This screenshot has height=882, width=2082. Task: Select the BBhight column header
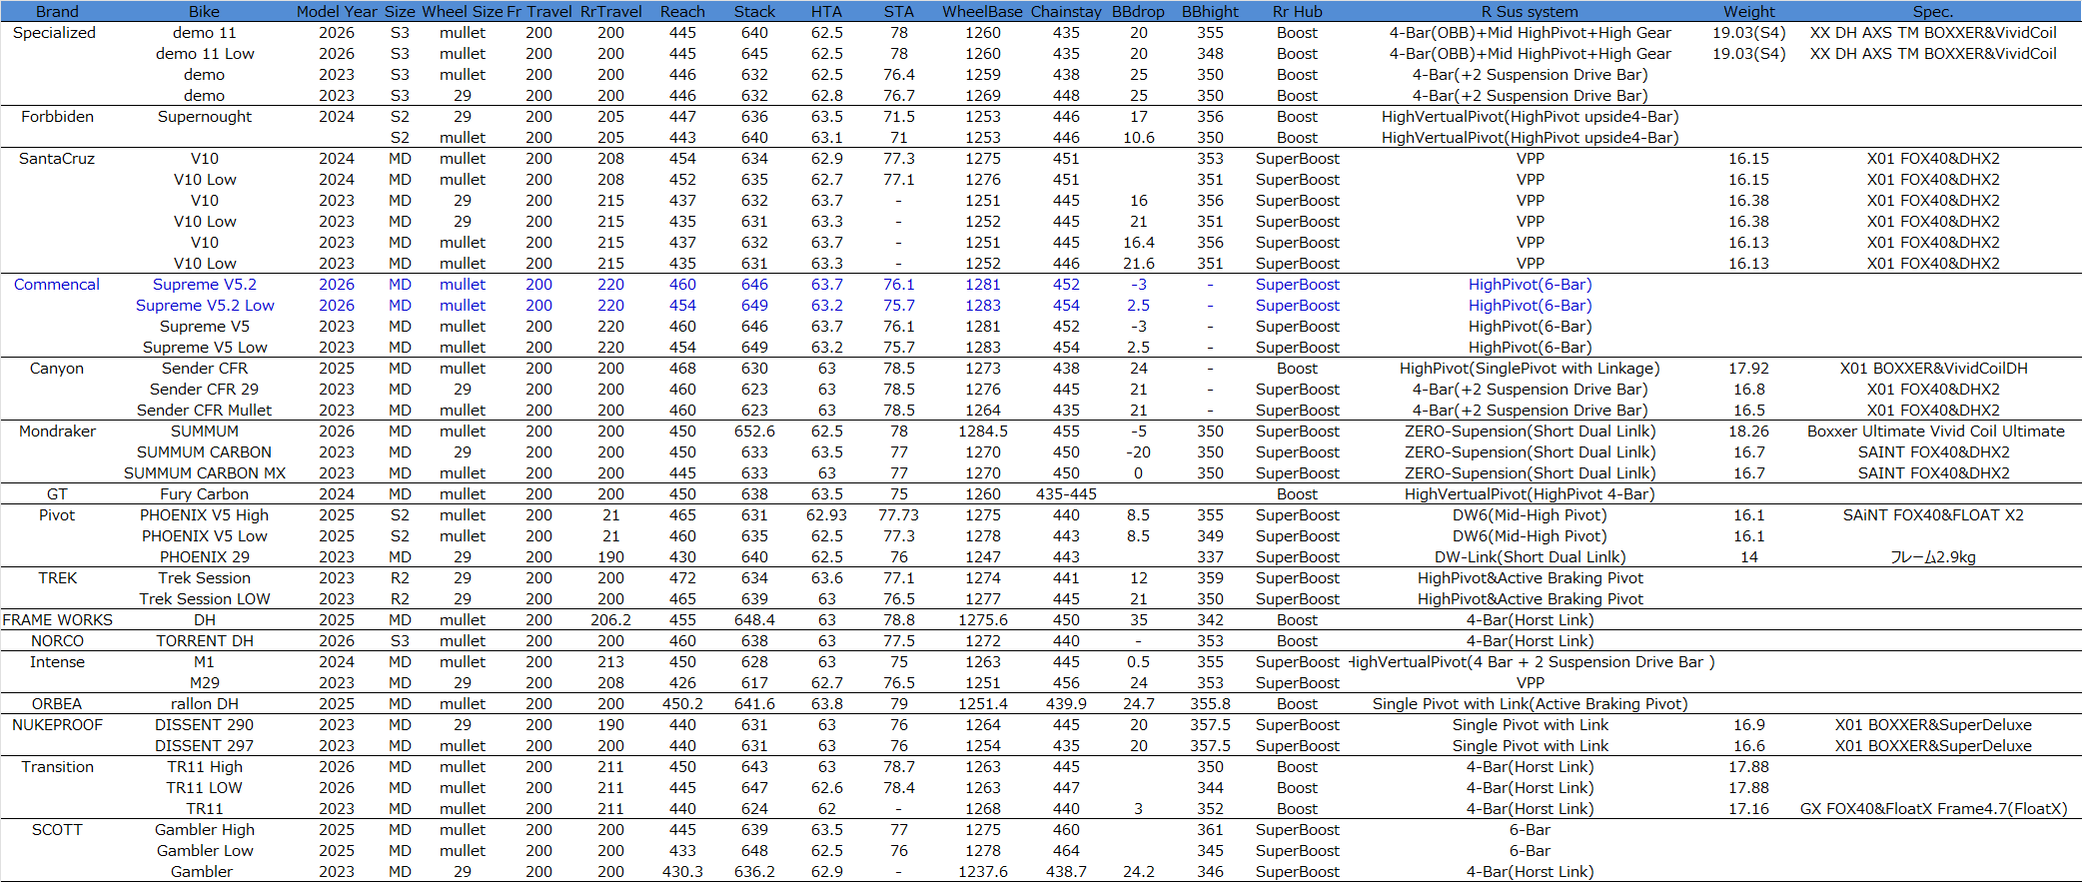[x=1210, y=12]
